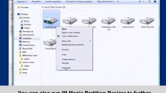
Task: Click the Administrator folder icon
Action: pos(20,35)
